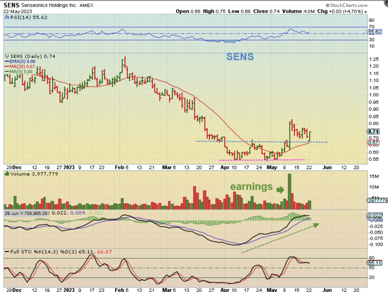Screen dimensions: 388x292
Task: Click the green up-triangle after the Chg value
Action: [x=366, y=11]
